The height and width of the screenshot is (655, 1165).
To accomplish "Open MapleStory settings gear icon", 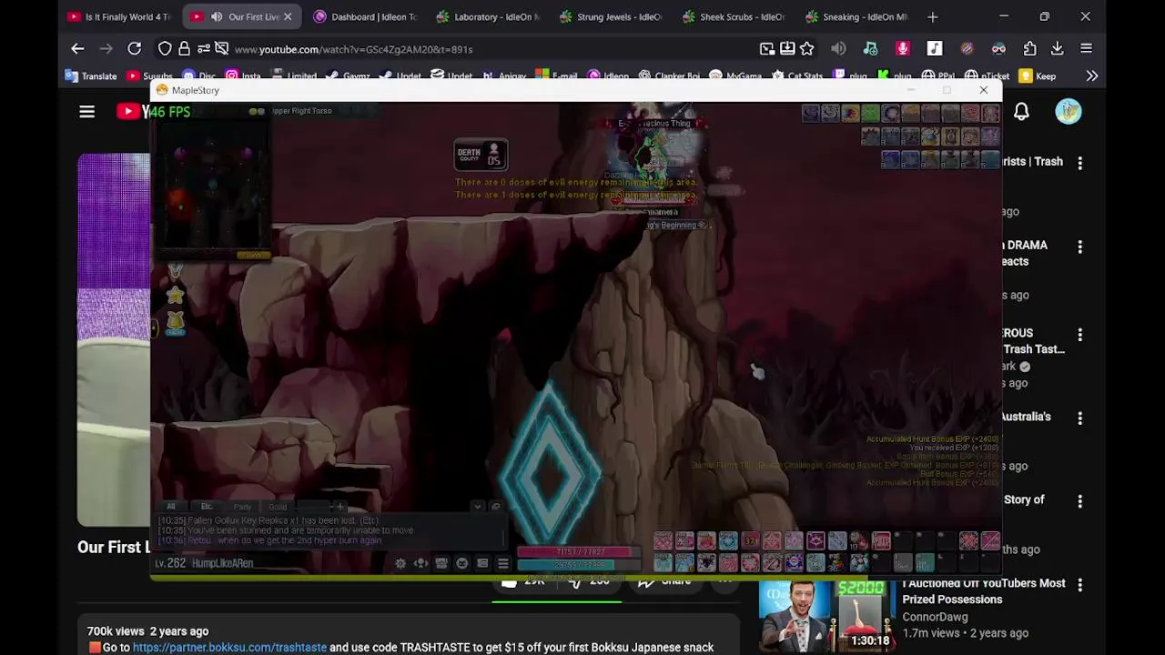I will tap(400, 563).
